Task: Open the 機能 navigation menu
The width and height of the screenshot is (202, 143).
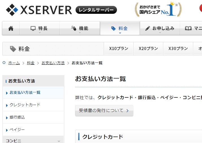Action: point(80,28)
